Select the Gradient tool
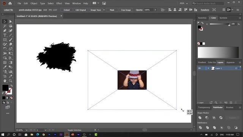Image resolution: width=243 pixels, height=137 pixels. point(11,62)
